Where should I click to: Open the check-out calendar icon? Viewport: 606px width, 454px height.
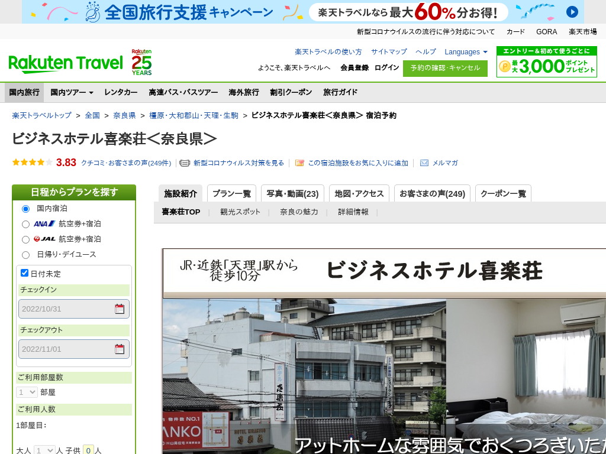120,349
